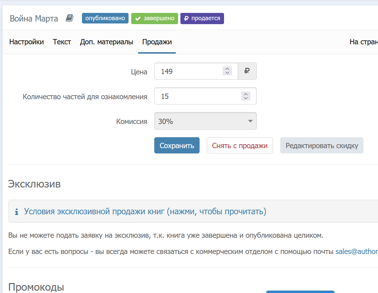378x293 pixels.
Task: Decrease the preview parts count with the down arrow
Action: [x=246, y=98]
